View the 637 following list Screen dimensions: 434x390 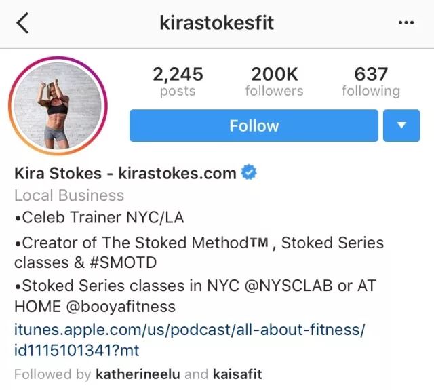371,81
